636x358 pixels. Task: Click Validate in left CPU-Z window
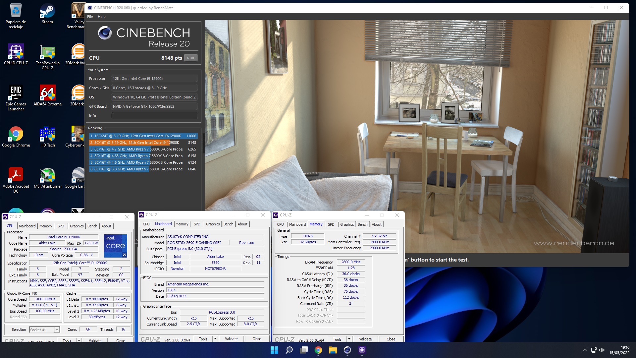[x=95, y=340]
